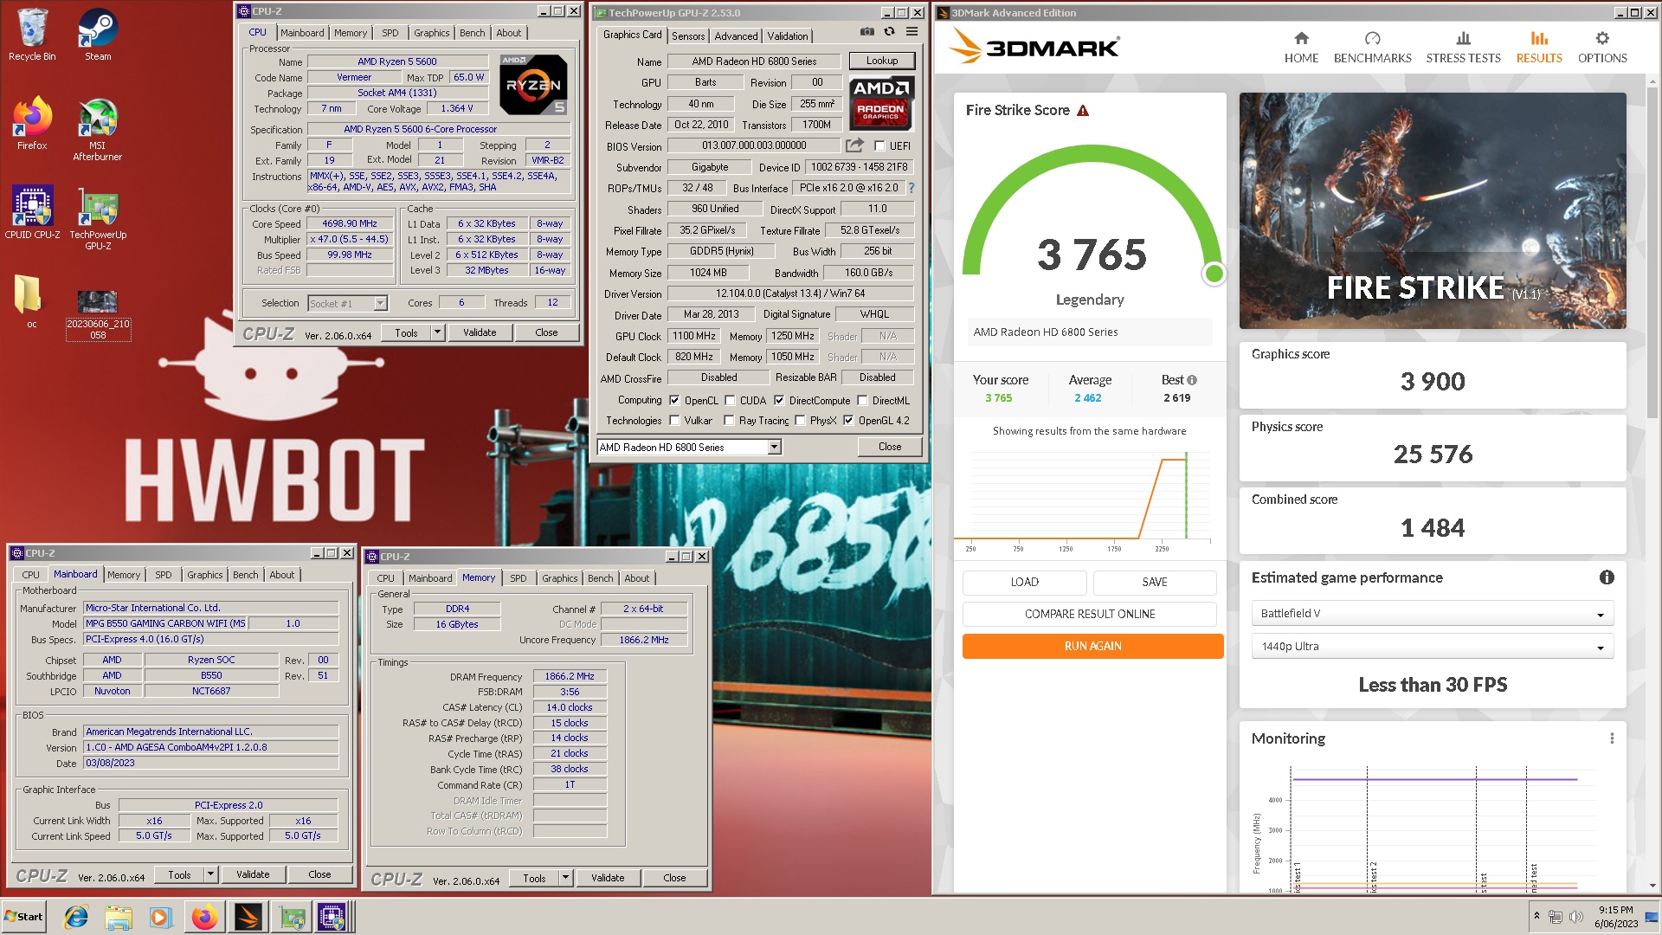Viewport: 1662px width, 935px height.
Task: Launch Steam from the desktop
Action: (98, 35)
